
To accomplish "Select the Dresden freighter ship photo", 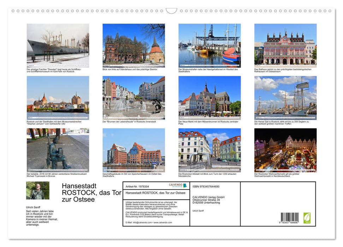I will tap(58, 45).
